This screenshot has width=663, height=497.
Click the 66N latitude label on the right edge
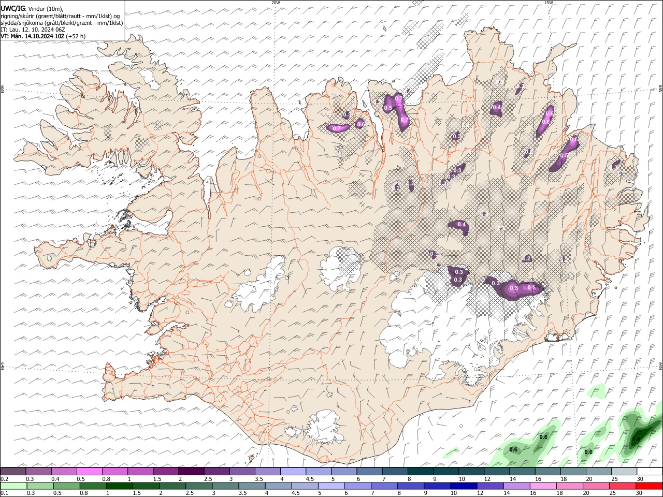coord(660,89)
